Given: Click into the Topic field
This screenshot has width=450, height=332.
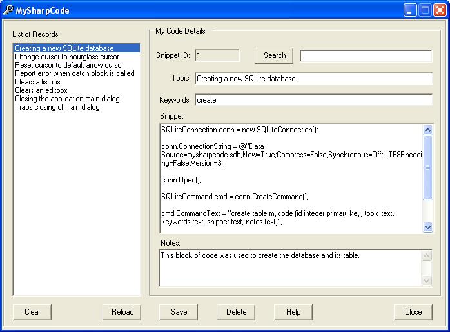Looking at the screenshot, I should pyautogui.click(x=314, y=79).
